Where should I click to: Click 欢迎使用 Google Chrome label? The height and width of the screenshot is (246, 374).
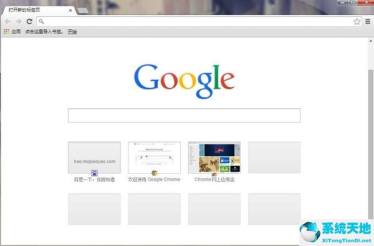(x=155, y=179)
